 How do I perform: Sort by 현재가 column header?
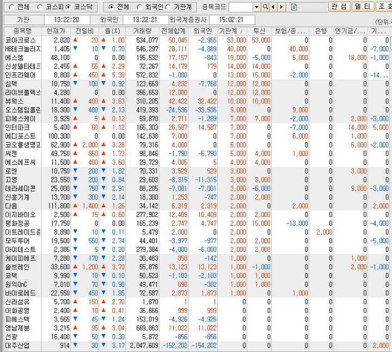pyautogui.click(x=56, y=31)
